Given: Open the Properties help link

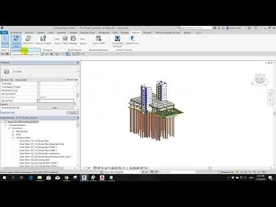Looking at the screenshot, I should [7, 113].
